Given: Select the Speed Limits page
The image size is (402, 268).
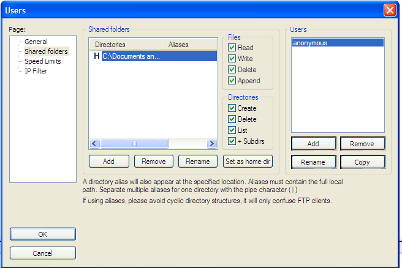Looking at the screenshot, I should (x=42, y=61).
